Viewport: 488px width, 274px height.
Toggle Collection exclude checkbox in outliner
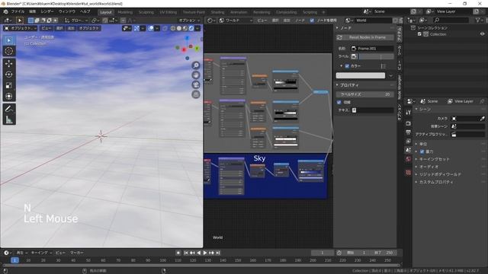(x=419, y=34)
